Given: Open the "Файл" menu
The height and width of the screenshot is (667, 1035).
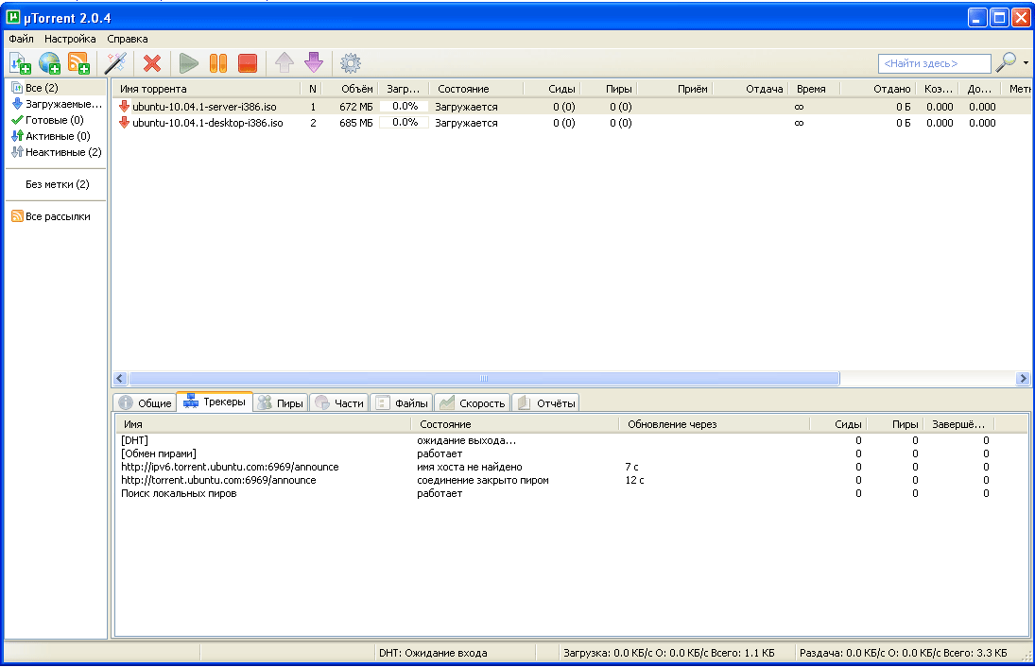Looking at the screenshot, I should (x=21, y=39).
